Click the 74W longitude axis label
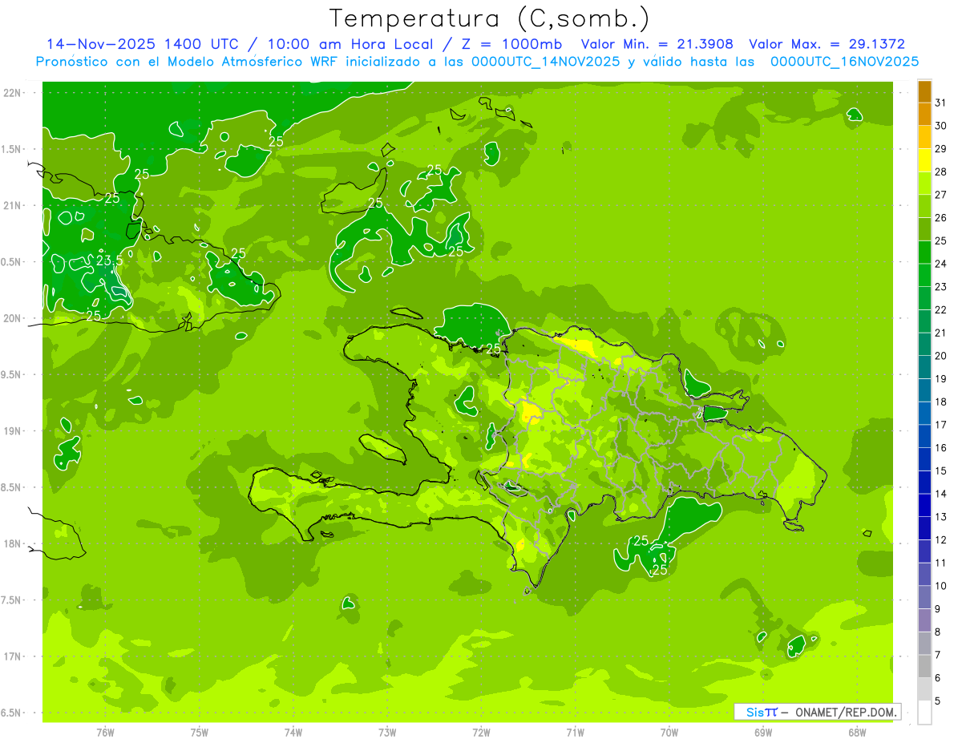Screen dimensions: 962x743 tap(293, 732)
